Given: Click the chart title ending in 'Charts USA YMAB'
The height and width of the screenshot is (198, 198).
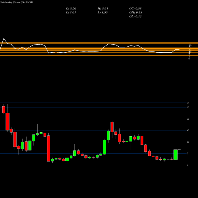Looking at the screenshot, I should click(16, 2).
